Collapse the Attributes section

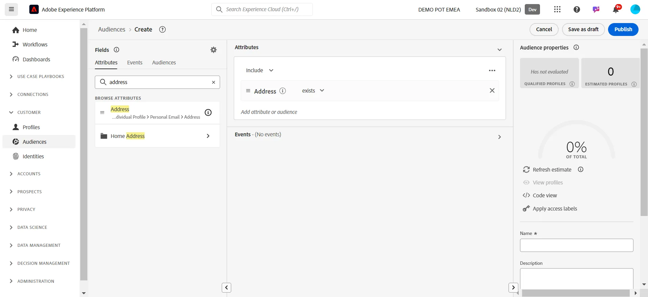[x=499, y=50]
